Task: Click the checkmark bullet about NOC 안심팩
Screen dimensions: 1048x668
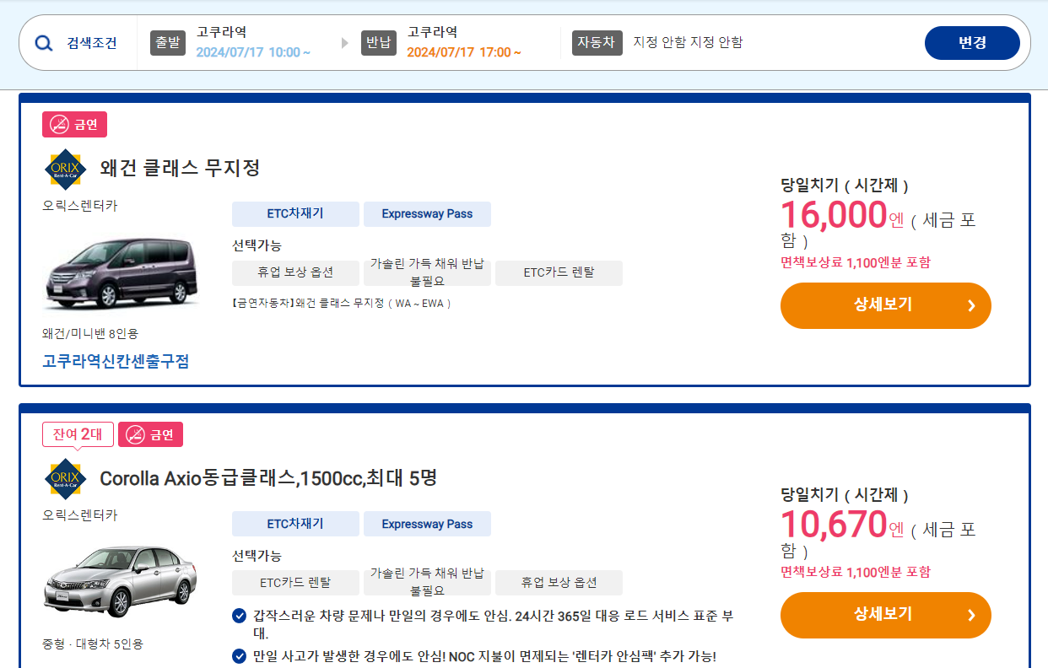Action: click(x=240, y=656)
